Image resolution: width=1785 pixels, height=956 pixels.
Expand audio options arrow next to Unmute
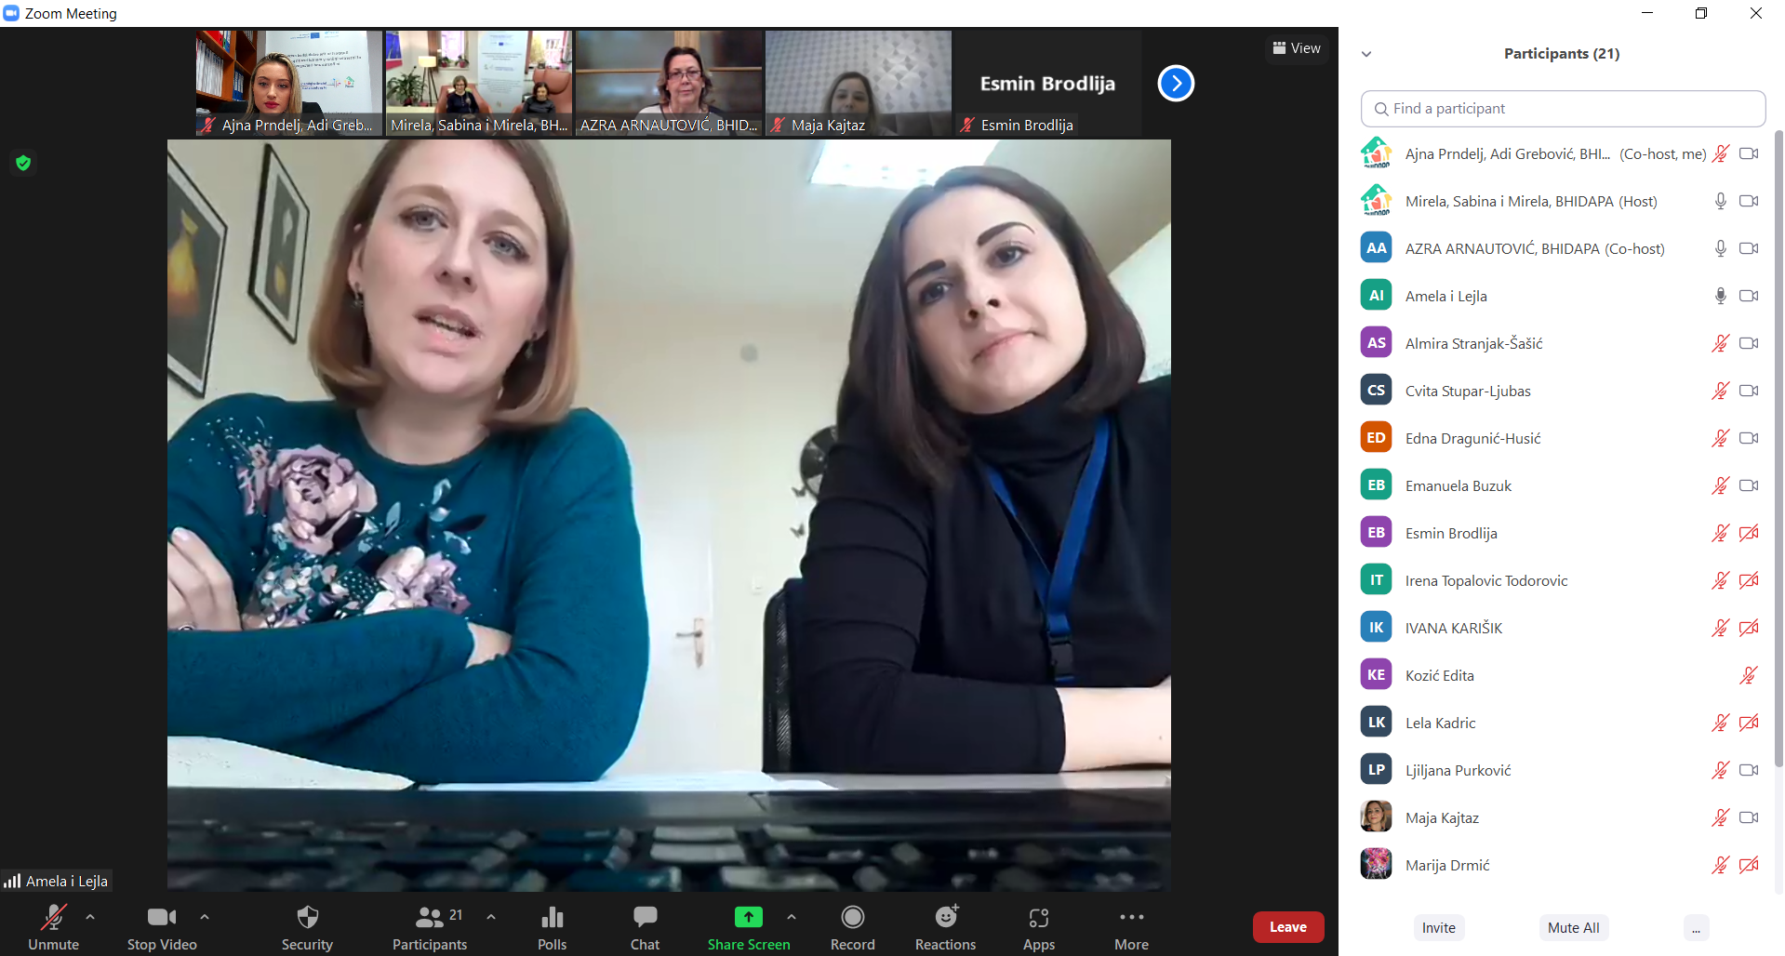[x=90, y=917]
